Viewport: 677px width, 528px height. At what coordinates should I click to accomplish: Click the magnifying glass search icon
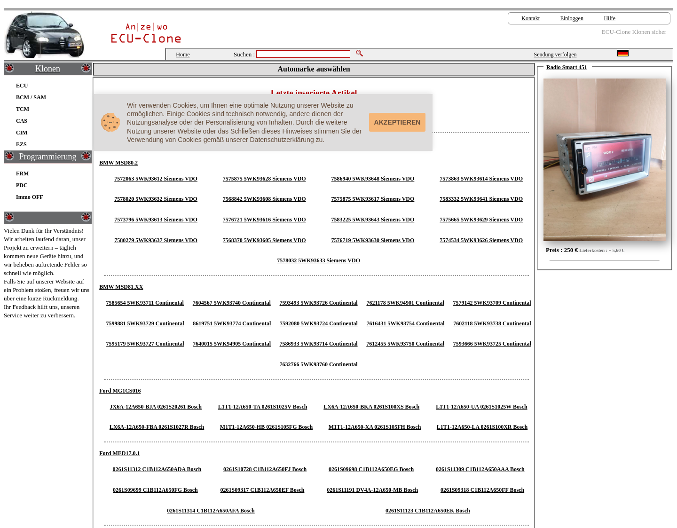click(x=359, y=53)
